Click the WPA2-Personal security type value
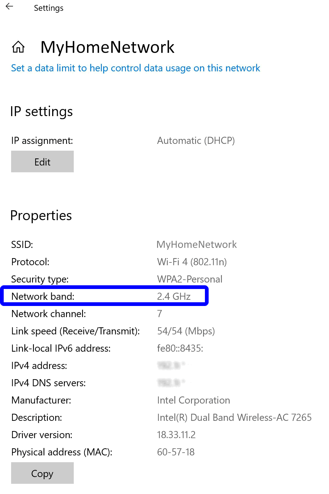 189,279
